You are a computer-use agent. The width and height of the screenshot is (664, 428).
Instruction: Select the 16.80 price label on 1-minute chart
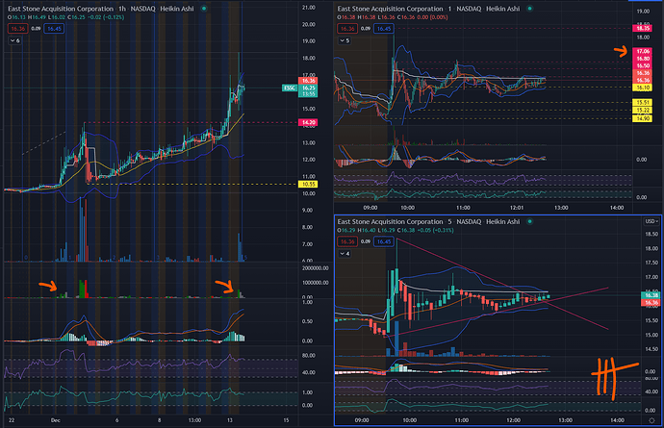643,59
